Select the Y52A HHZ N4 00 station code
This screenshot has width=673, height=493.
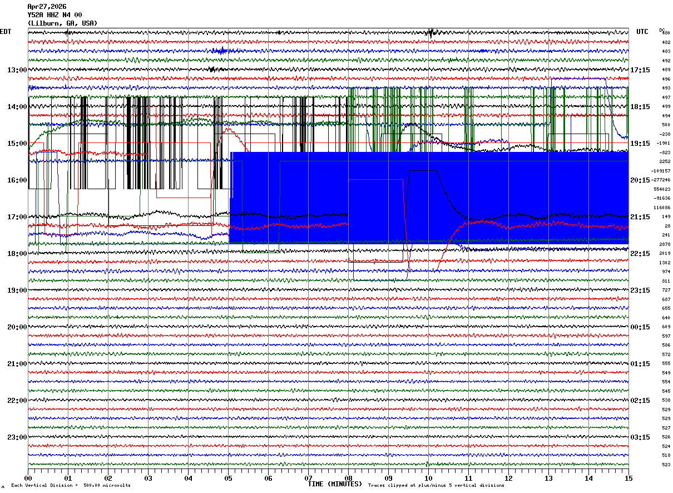[x=55, y=15]
